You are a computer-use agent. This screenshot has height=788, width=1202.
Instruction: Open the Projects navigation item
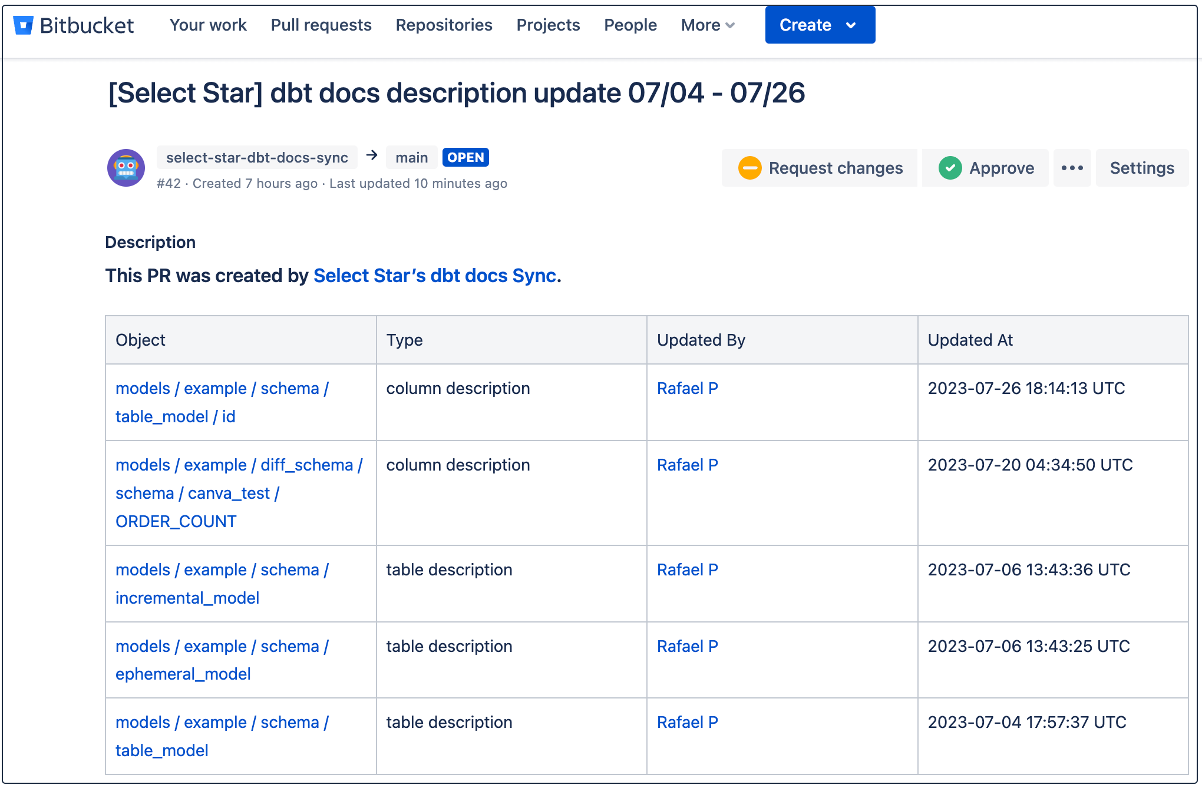(x=548, y=25)
